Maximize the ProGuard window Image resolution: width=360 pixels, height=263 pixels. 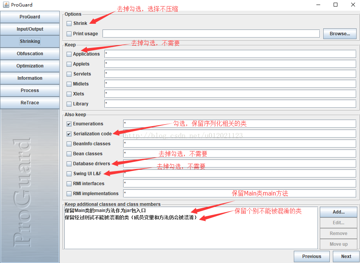click(336, 5)
